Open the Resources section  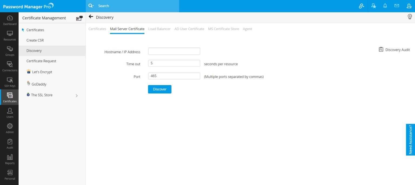pos(10,35)
